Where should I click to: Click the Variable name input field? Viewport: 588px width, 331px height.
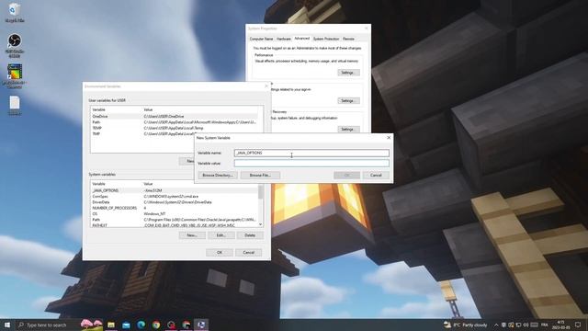tap(311, 154)
